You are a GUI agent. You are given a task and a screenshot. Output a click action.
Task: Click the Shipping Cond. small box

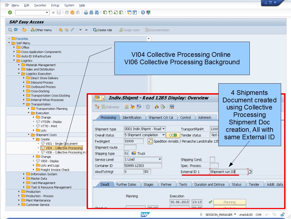212,159
